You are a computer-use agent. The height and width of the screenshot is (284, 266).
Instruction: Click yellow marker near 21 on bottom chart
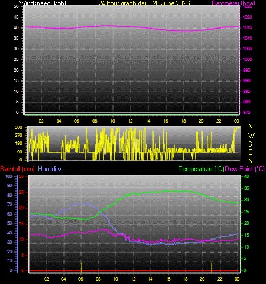point(212,267)
